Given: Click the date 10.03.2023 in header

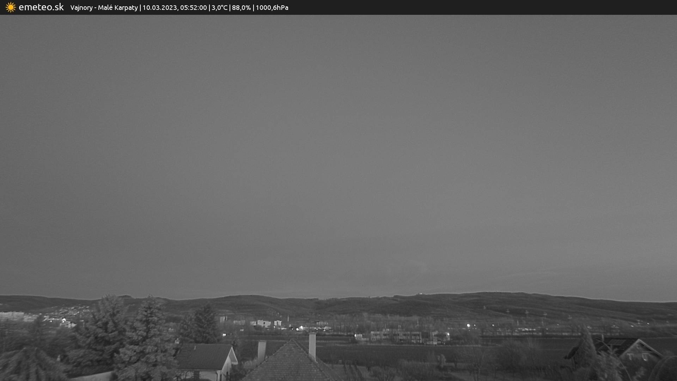Looking at the screenshot, I should (159, 8).
